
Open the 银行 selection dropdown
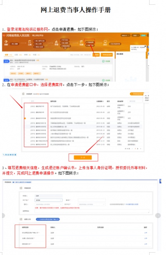(x=48, y=204)
